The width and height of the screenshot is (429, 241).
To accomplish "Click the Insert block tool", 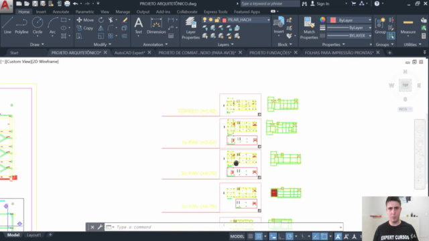I will 279,25.
